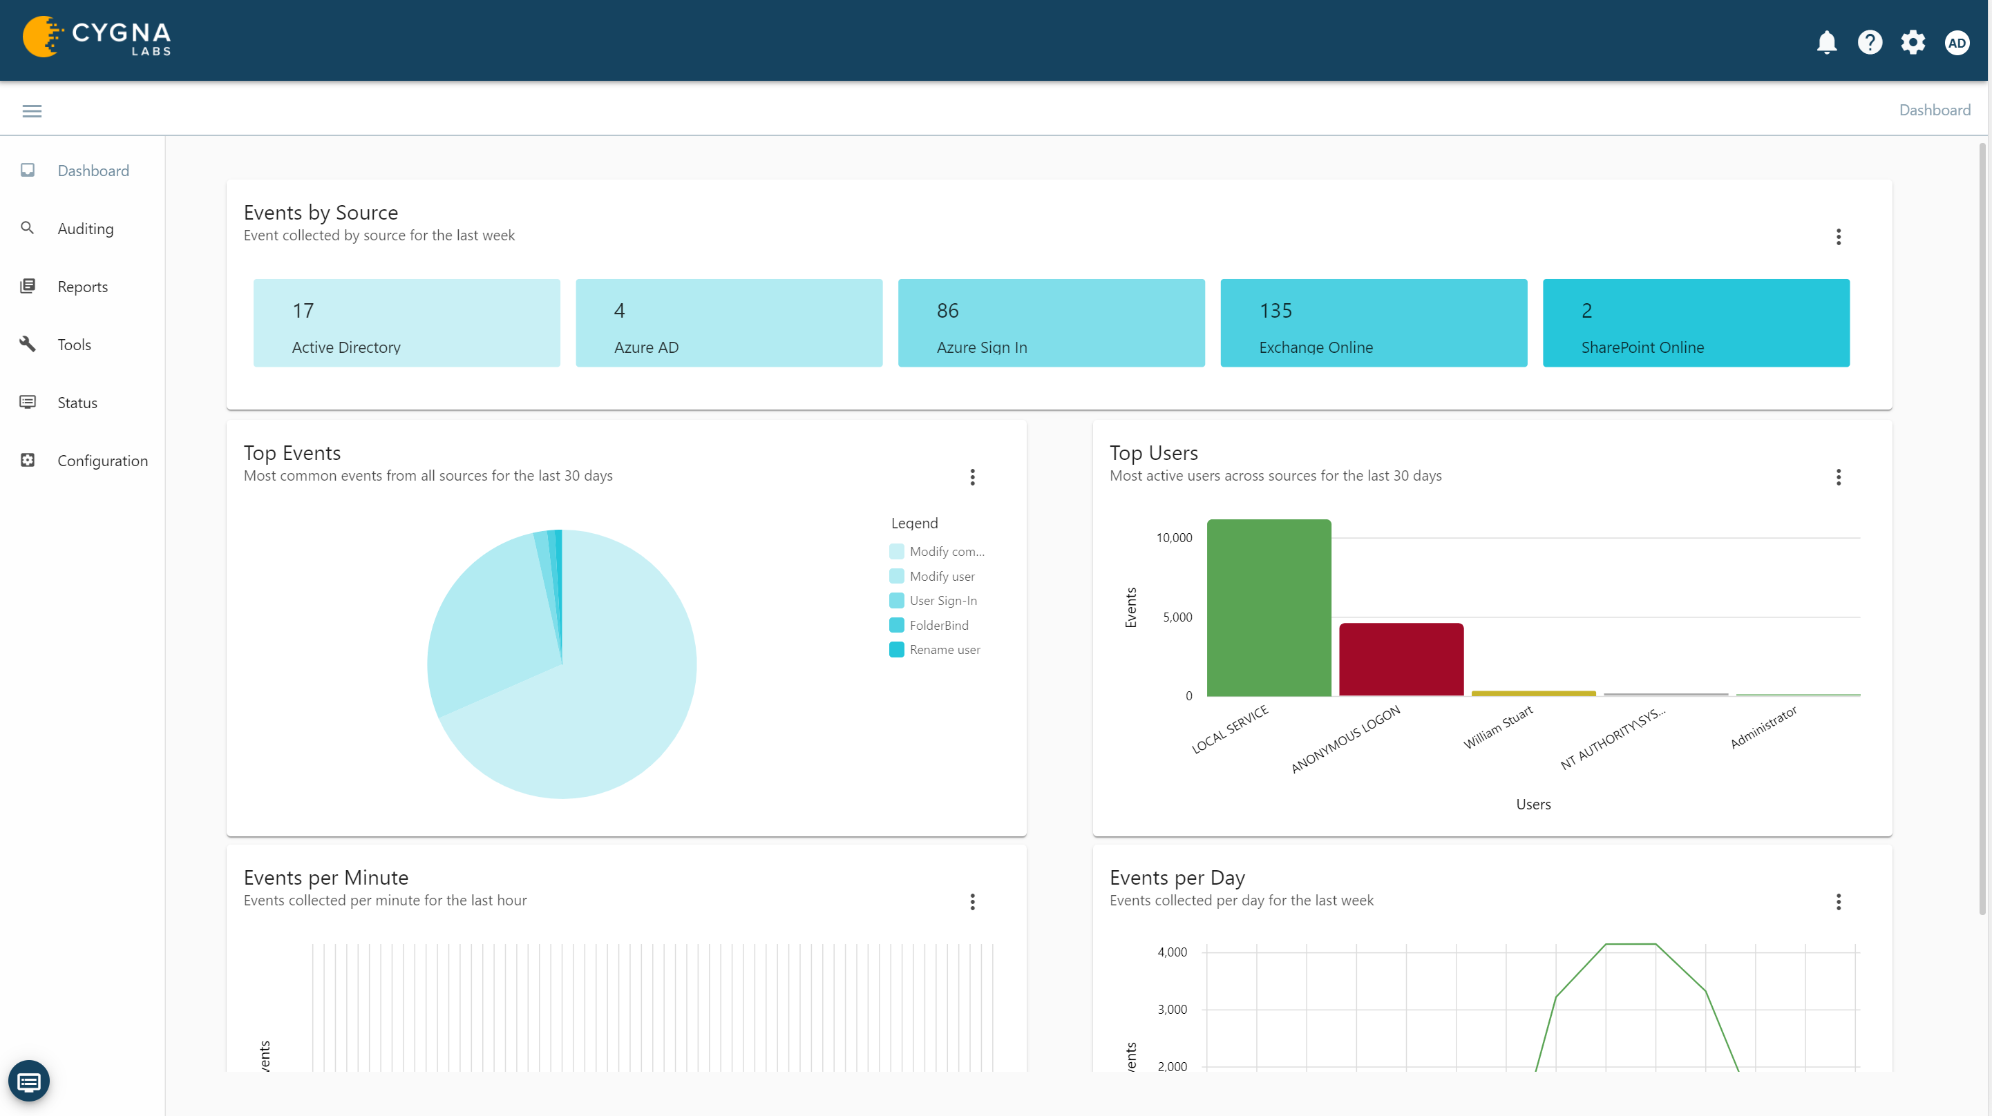Open settings gear in header
Screen dimensions: 1992x1116
[x=1913, y=41]
